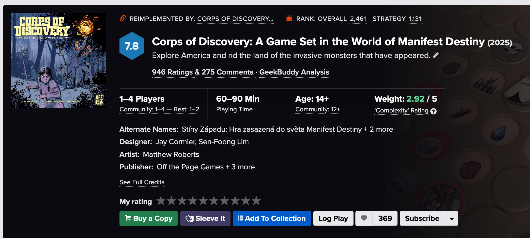Open the 'Complexity' Rating link
The height and width of the screenshot is (239, 530).
[x=401, y=110]
